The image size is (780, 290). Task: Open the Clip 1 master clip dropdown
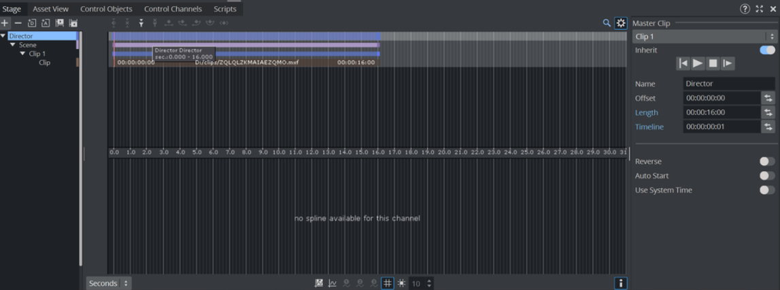click(x=704, y=37)
